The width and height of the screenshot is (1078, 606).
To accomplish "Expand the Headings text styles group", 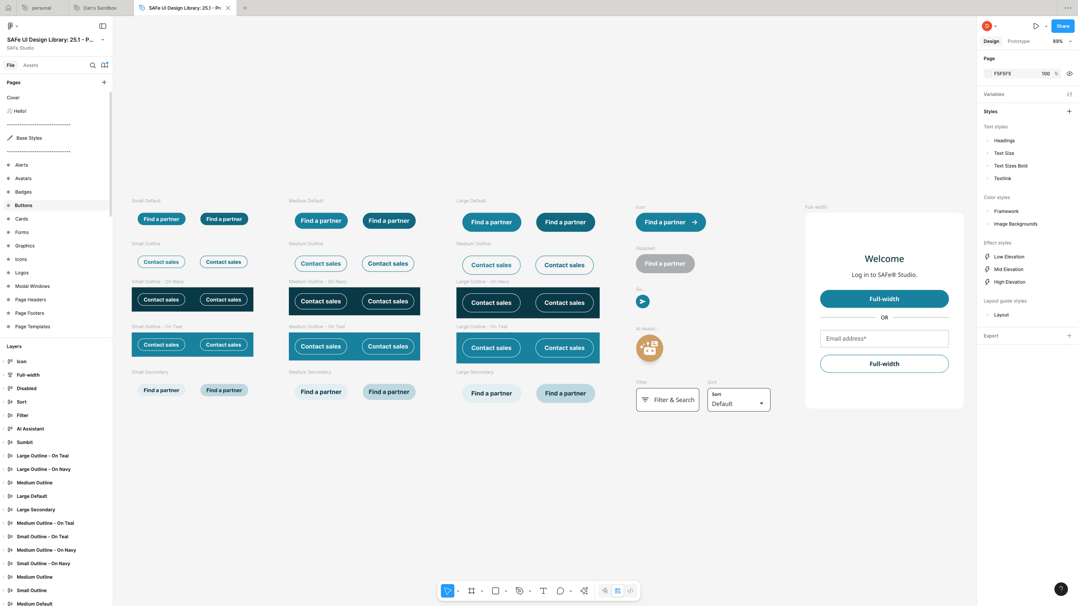I will (x=987, y=141).
